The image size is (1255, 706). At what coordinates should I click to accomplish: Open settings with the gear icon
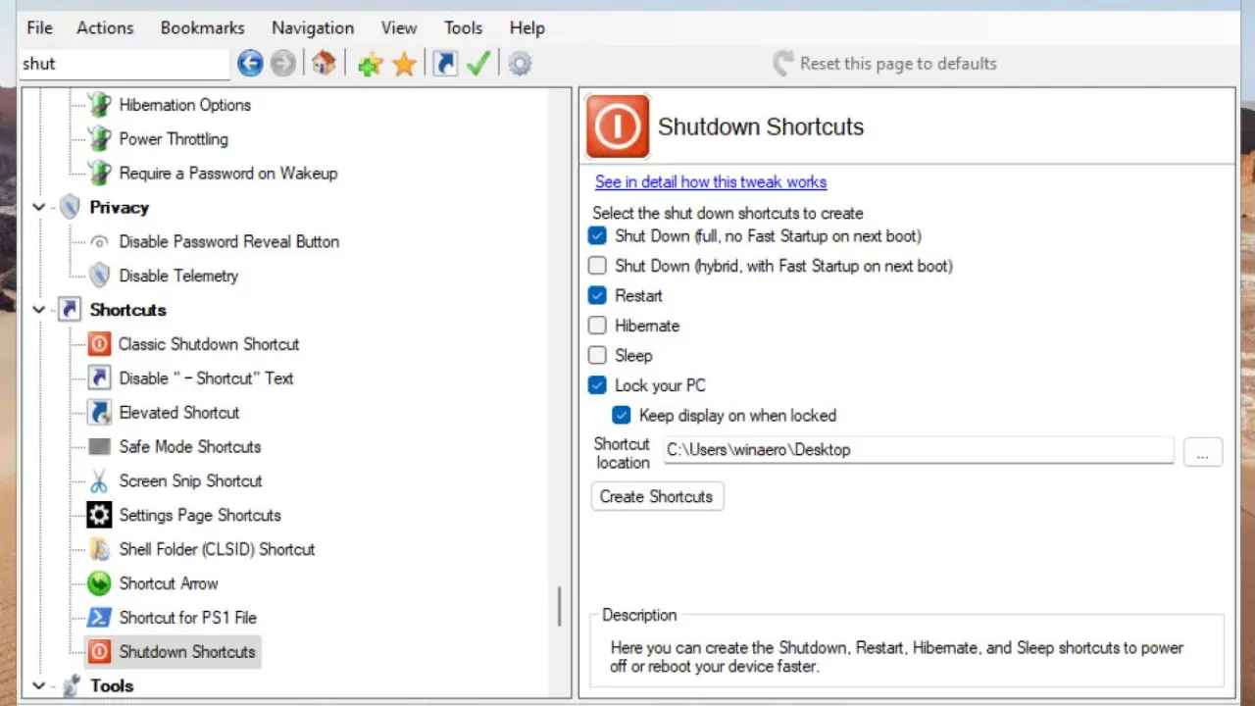(520, 65)
